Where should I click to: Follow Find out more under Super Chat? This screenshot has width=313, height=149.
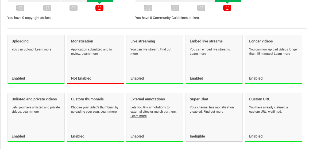coord(213,112)
